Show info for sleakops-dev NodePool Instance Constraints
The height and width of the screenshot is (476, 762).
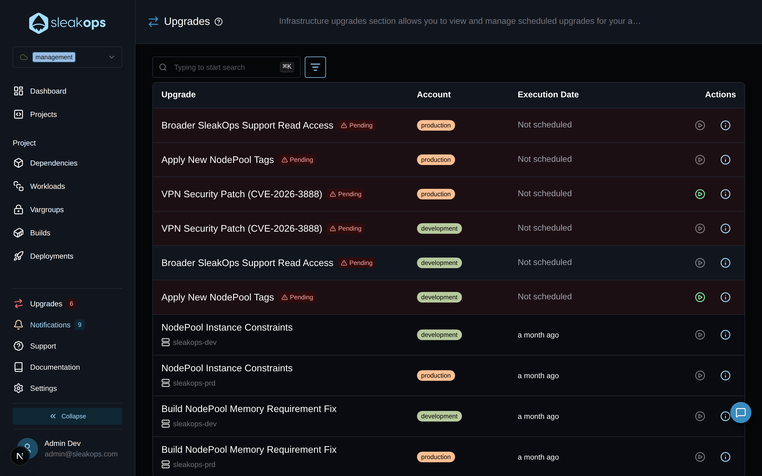tap(725, 335)
